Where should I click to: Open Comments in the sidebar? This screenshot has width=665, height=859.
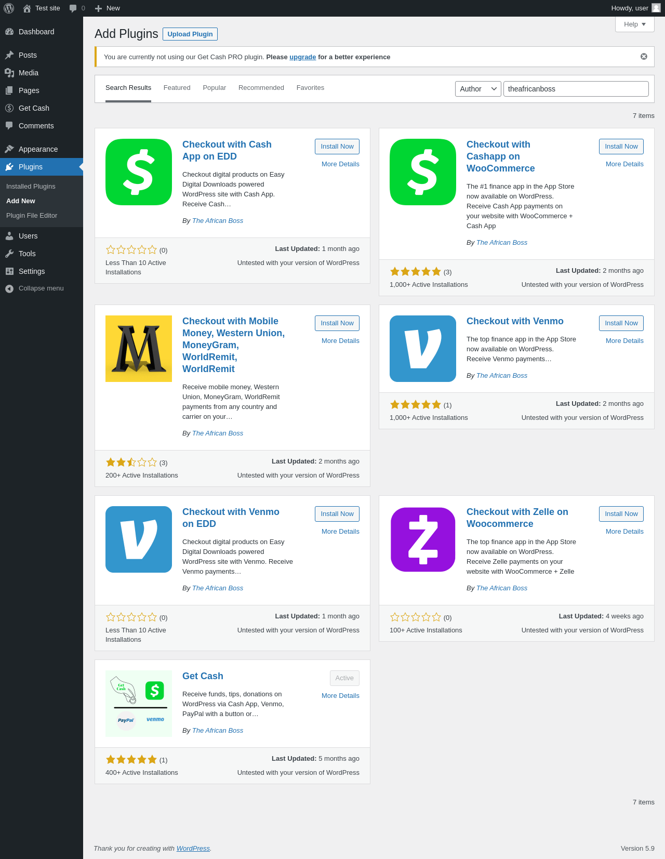pos(42,126)
